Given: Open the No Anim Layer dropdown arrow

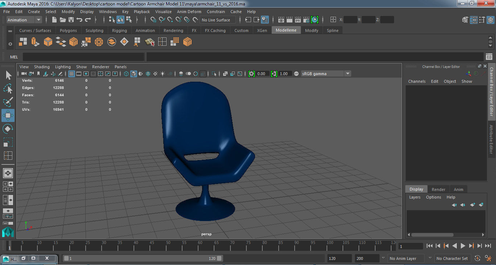Looking at the screenshot, I should pos(383,258).
